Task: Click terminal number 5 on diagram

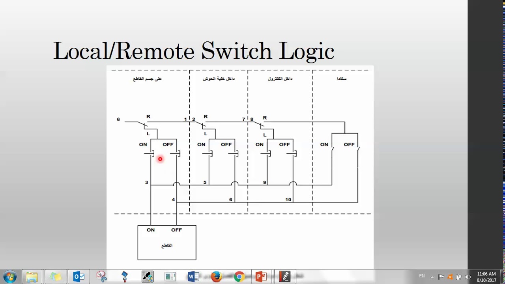Action: [205, 183]
